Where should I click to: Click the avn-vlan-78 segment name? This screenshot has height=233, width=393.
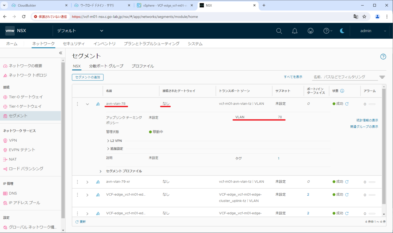pyautogui.click(x=116, y=104)
